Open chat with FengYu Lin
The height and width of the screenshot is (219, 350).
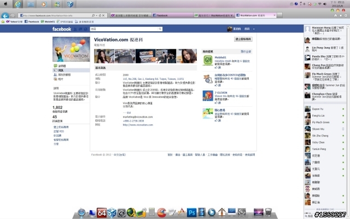[x=318, y=116]
